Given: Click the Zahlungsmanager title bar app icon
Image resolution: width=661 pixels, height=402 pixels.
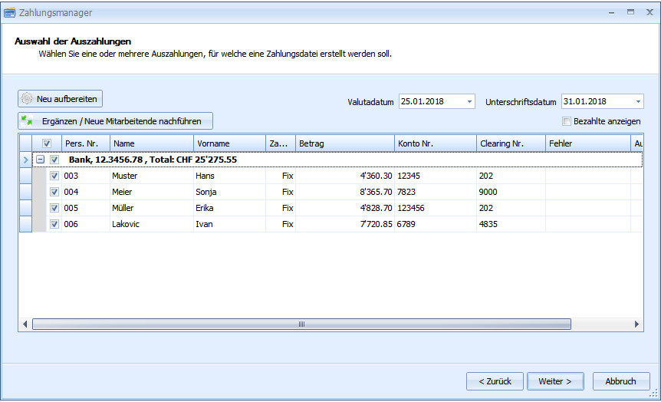Looking at the screenshot, I should coord(9,12).
